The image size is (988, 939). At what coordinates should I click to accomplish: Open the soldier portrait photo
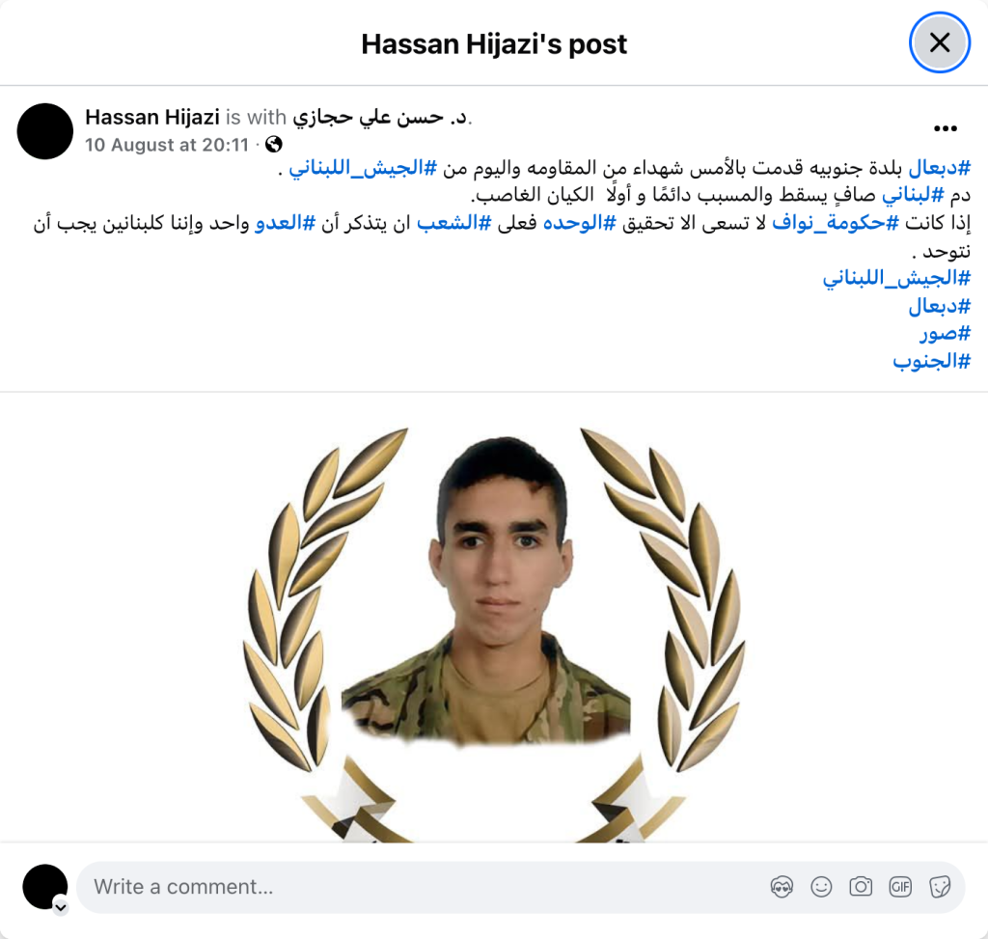click(494, 619)
